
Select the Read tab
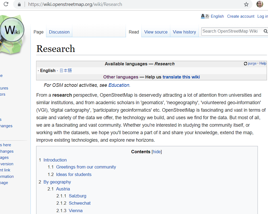tap(134, 32)
